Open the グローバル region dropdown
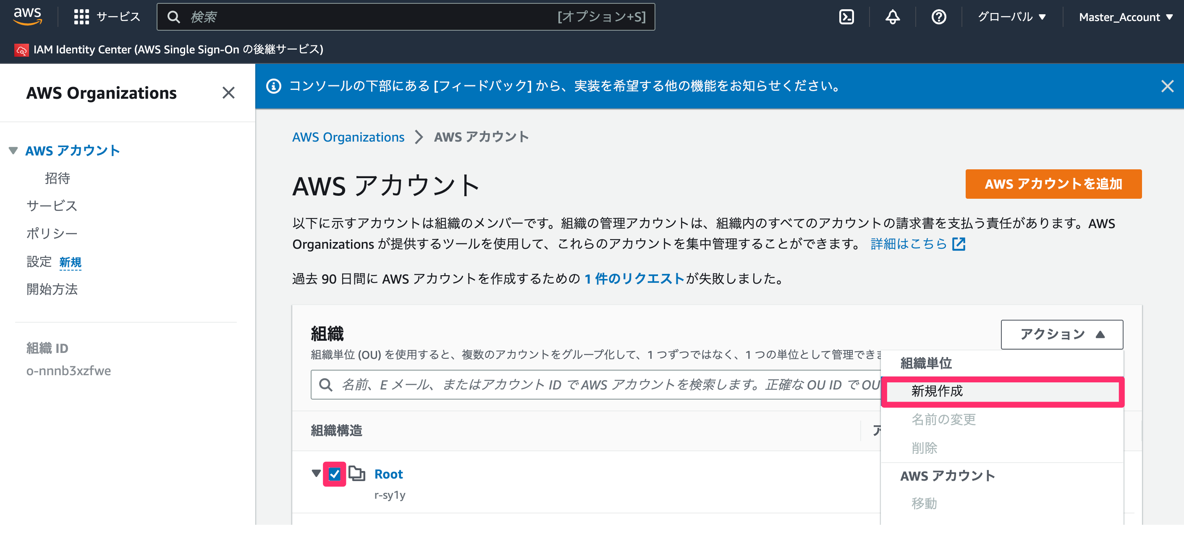This screenshot has width=1184, height=542. coord(1011,17)
